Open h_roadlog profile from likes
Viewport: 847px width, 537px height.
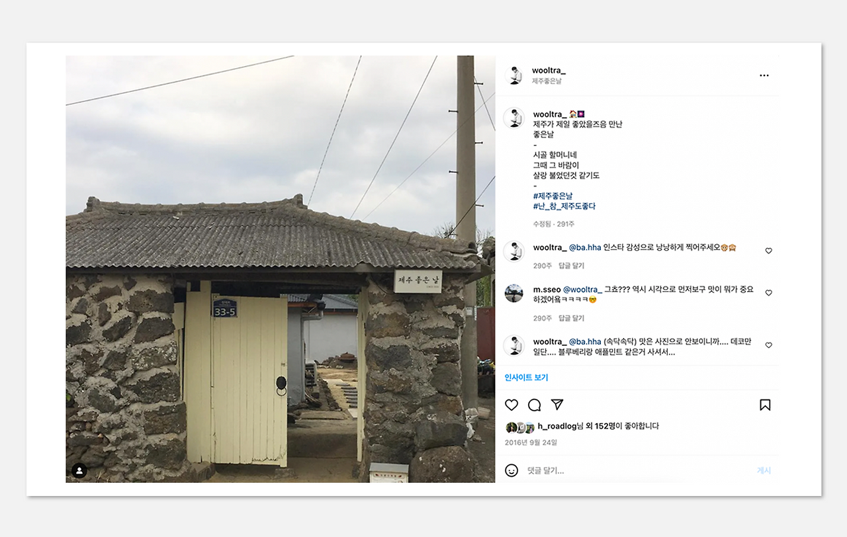(557, 427)
